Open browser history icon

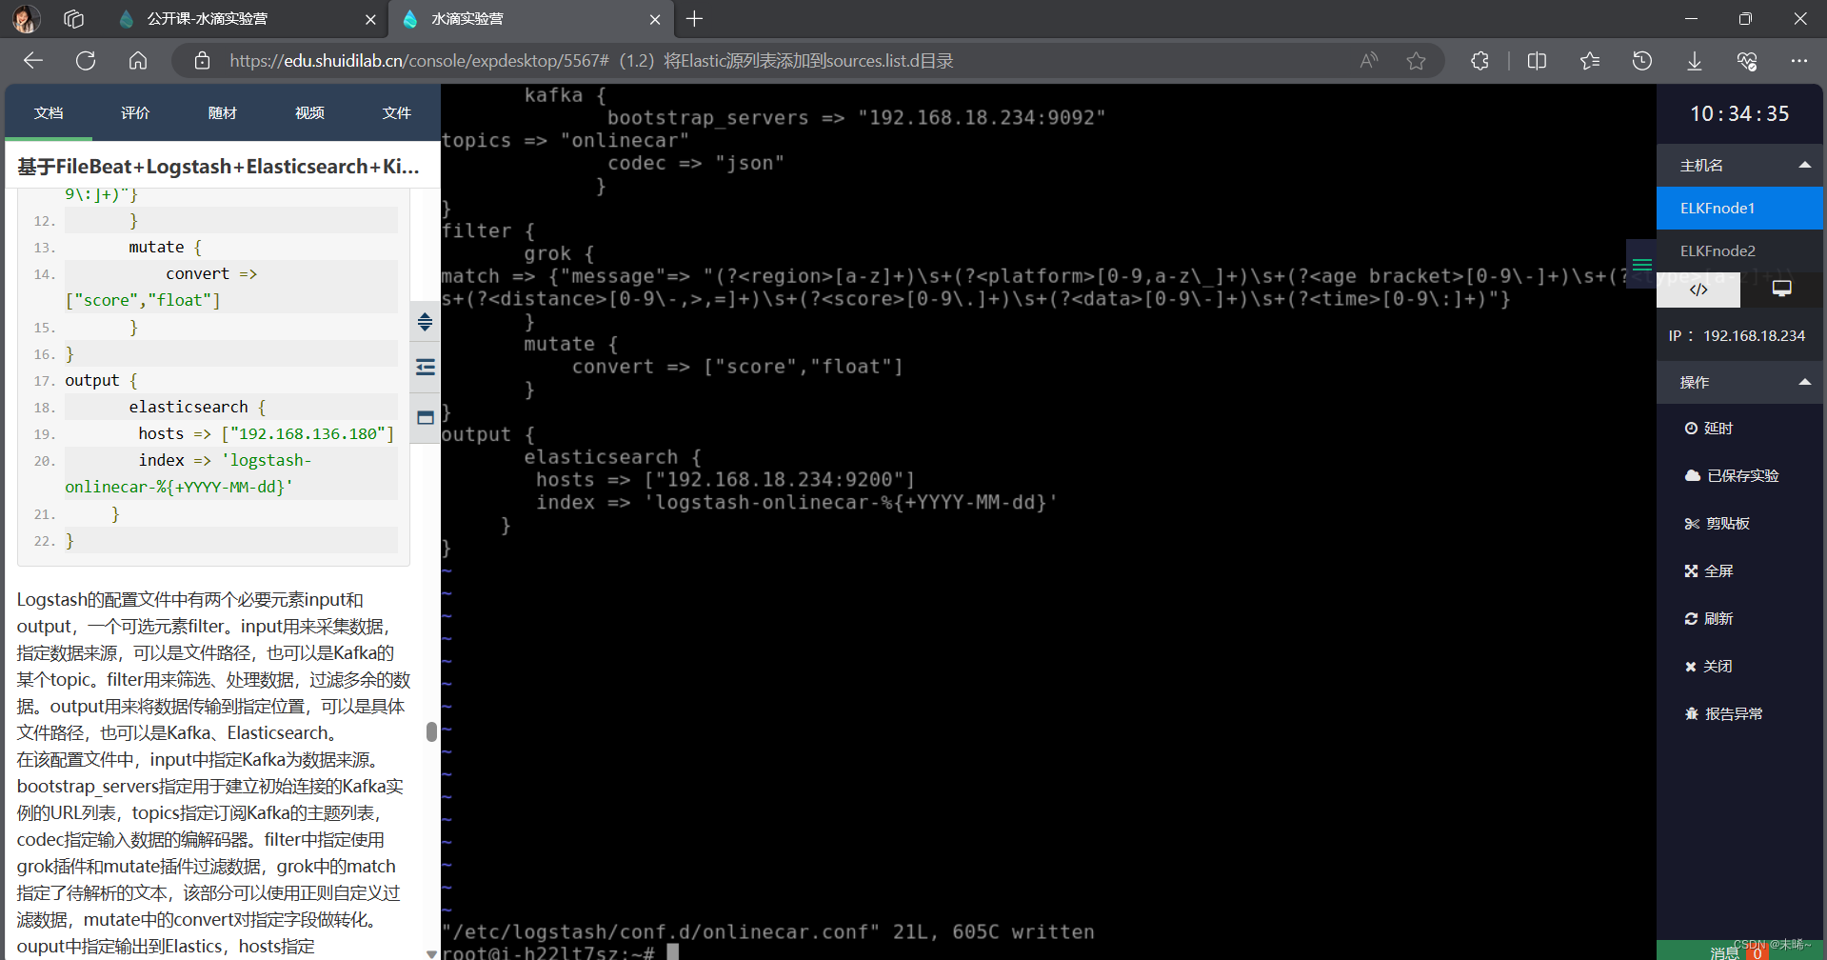coord(1642,61)
